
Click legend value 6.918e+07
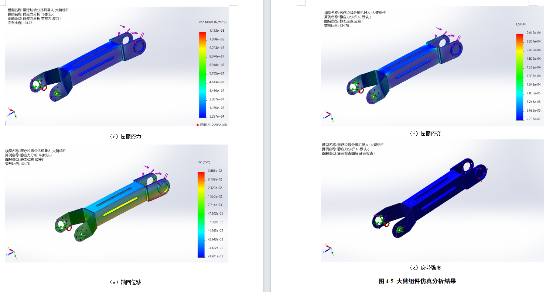click(217, 65)
